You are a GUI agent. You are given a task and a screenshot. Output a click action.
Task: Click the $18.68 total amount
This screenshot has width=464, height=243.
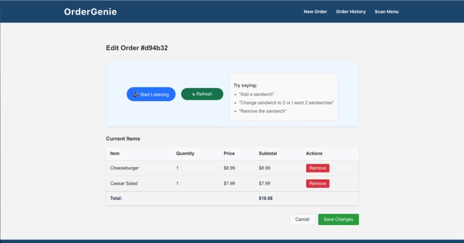[x=266, y=198]
